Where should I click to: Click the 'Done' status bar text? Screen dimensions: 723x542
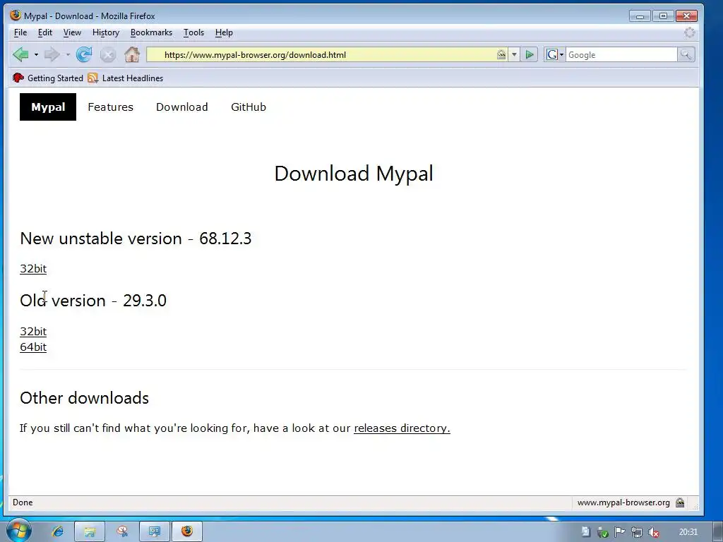[x=23, y=502]
